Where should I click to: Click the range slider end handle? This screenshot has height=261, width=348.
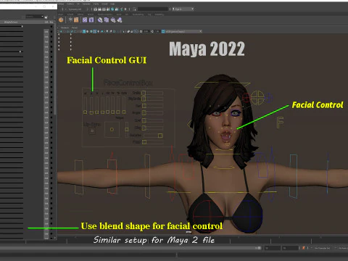click(x=259, y=248)
